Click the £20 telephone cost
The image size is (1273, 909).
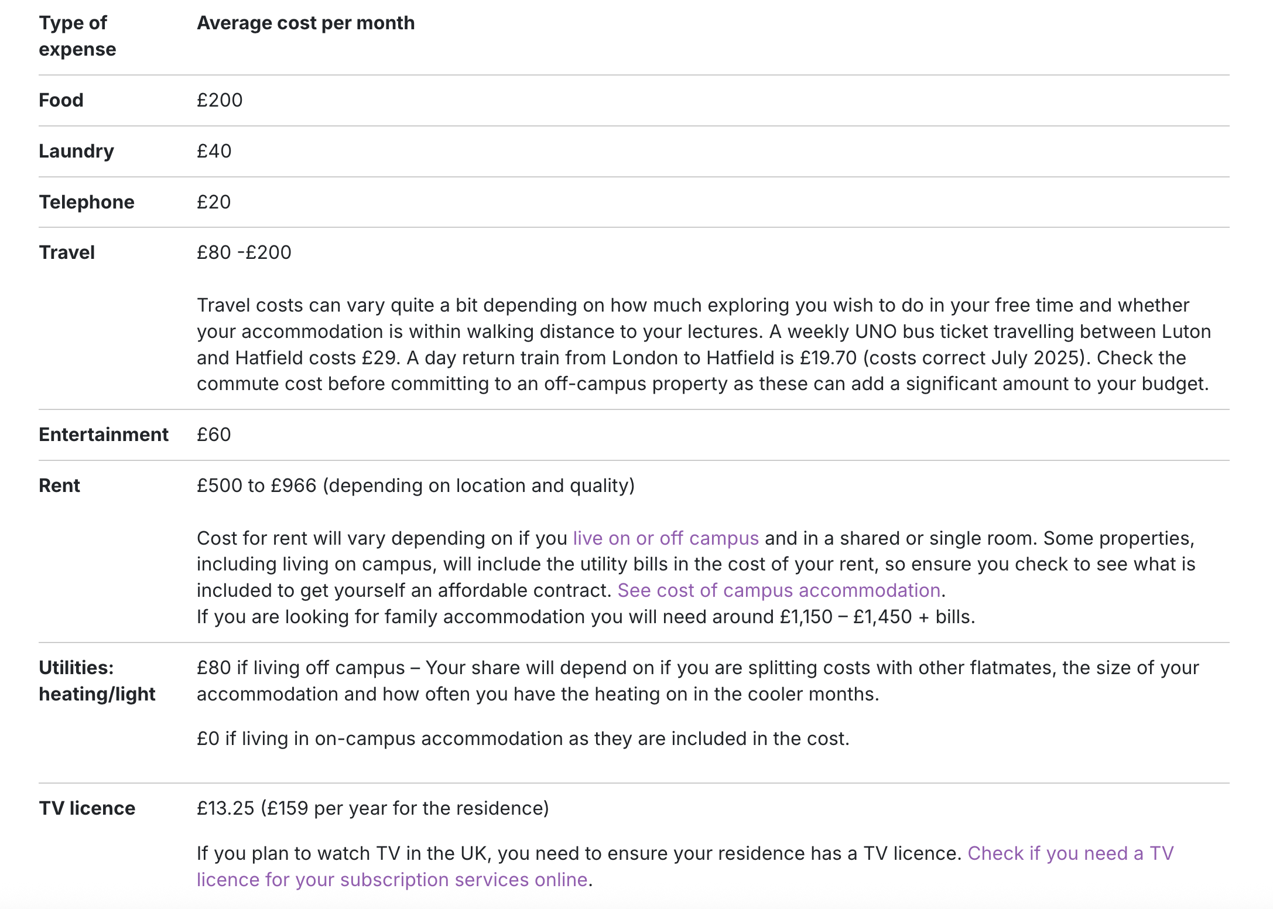click(x=214, y=202)
